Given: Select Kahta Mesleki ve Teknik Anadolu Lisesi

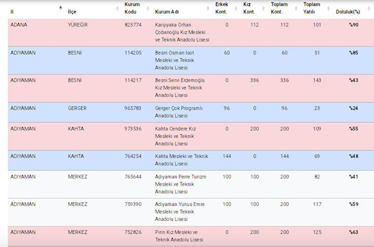Looking at the screenshot, I should tap(182, 160).
